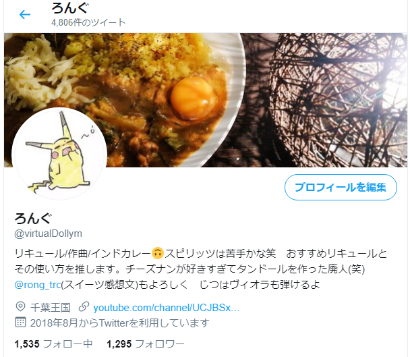Open the youtube.com/channel link
This screenshot has width=410, height=357.
click(167, 308)
